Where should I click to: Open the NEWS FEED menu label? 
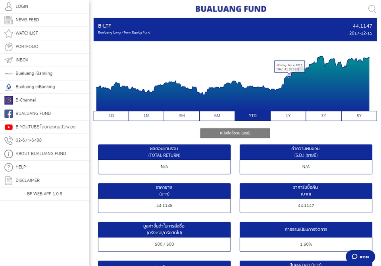tap(27, 20)
